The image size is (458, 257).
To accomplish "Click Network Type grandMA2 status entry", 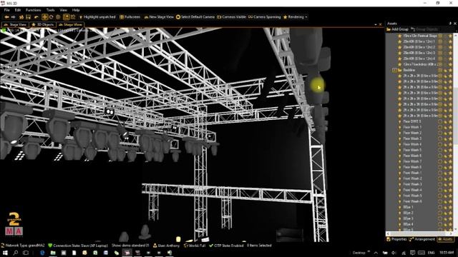I will coord(23,246).
